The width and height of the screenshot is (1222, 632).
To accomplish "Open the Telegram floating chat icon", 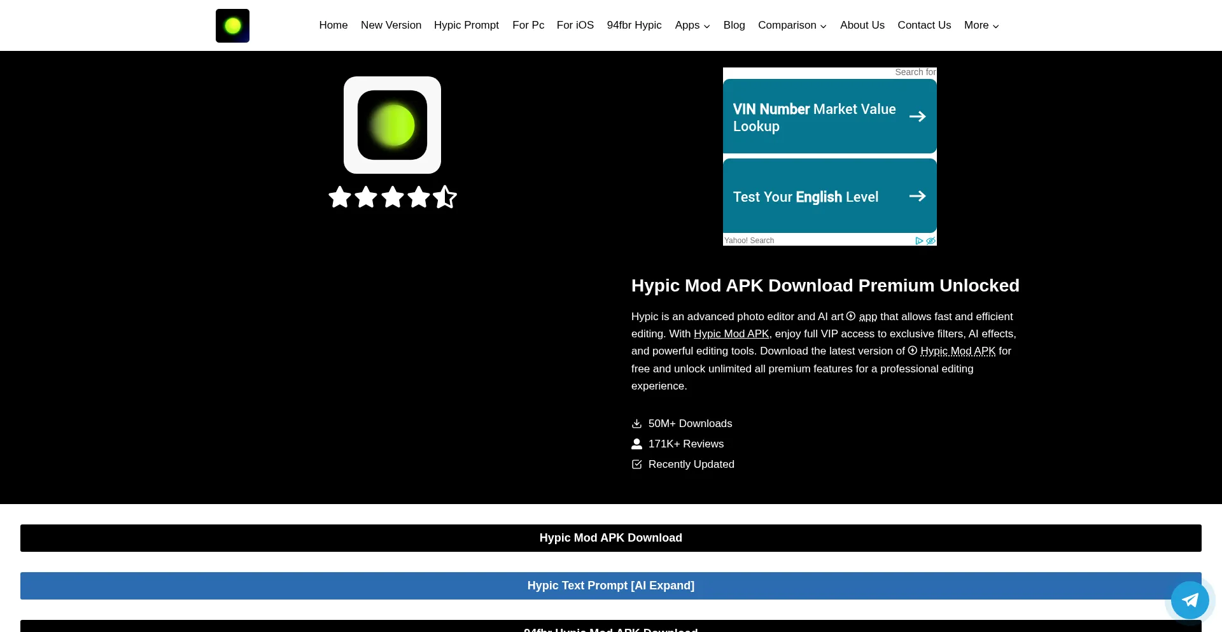I will [1190, 600].
